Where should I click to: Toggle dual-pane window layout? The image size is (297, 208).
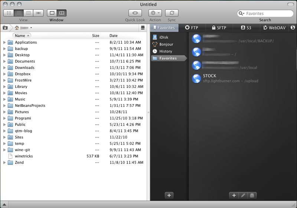[62, 13]
